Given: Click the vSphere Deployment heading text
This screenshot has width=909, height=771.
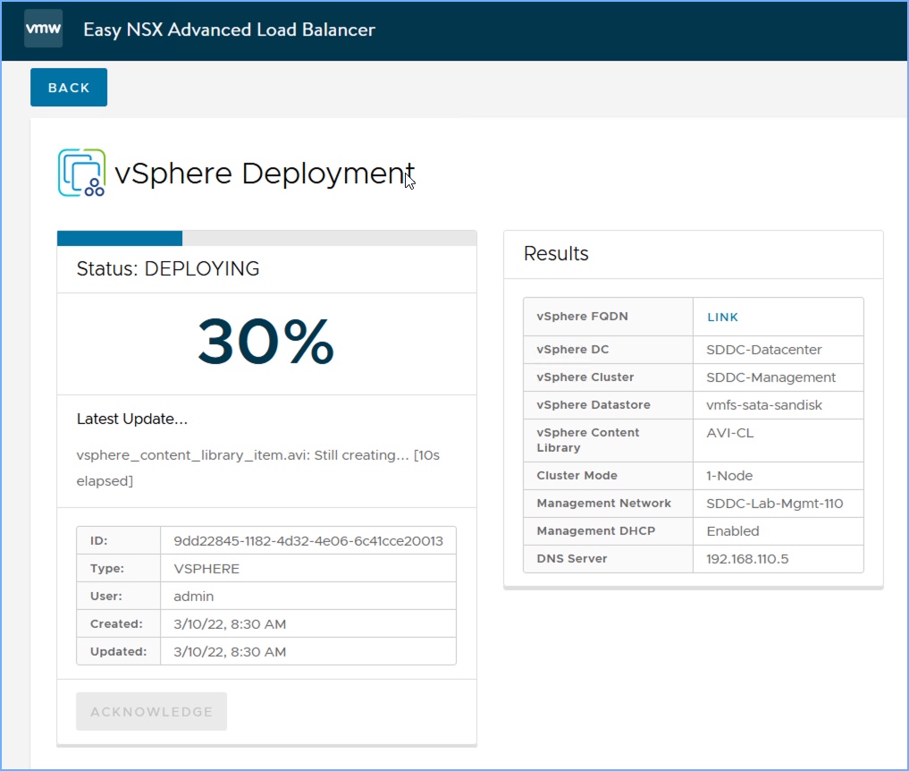Looking at the screenshot, I should pyautogui.click(x=265, y=173).
